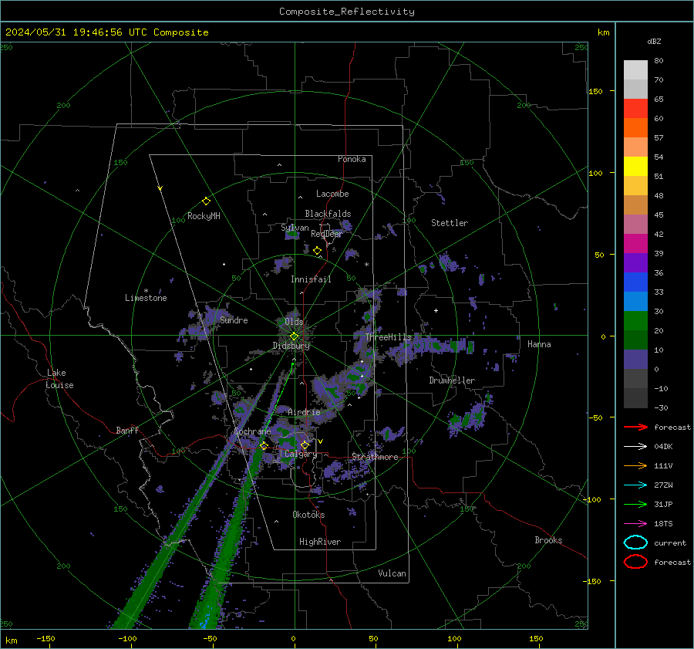Click yellow V marker east of Calgary

321,441
